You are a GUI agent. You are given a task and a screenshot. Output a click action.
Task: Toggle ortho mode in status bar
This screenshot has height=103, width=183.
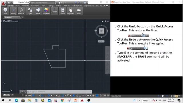click(45, 96)
